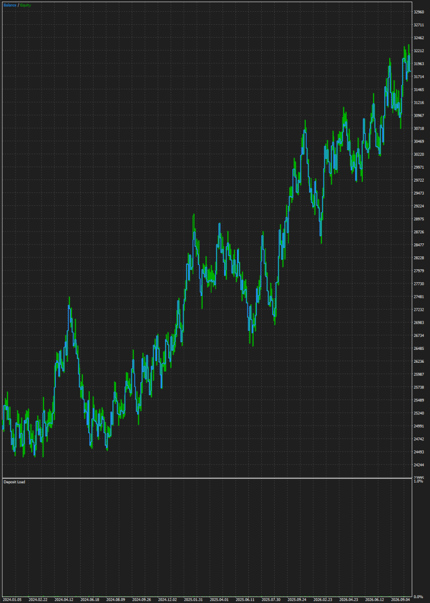
Task: Select the 32212 price axis value
Action: tap(419, 51)
